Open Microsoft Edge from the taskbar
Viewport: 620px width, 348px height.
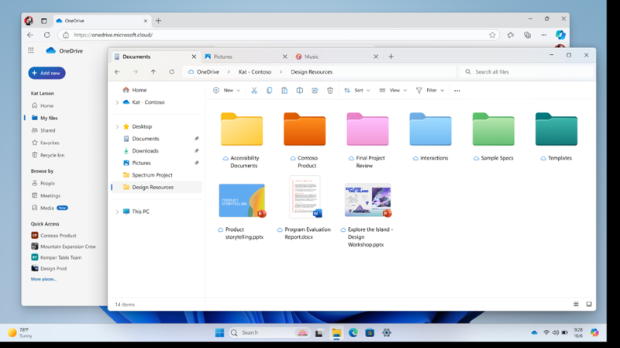pyautogui.click(x=353, y=332)
